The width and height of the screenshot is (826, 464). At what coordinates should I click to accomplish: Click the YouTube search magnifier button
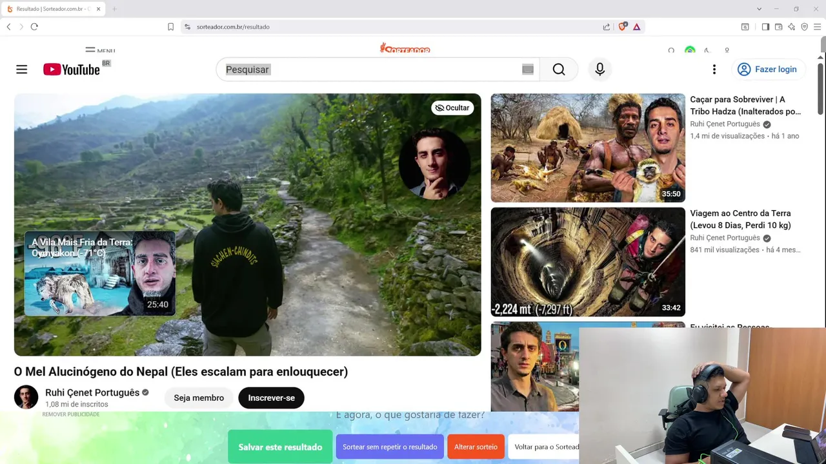click(559, 70)
